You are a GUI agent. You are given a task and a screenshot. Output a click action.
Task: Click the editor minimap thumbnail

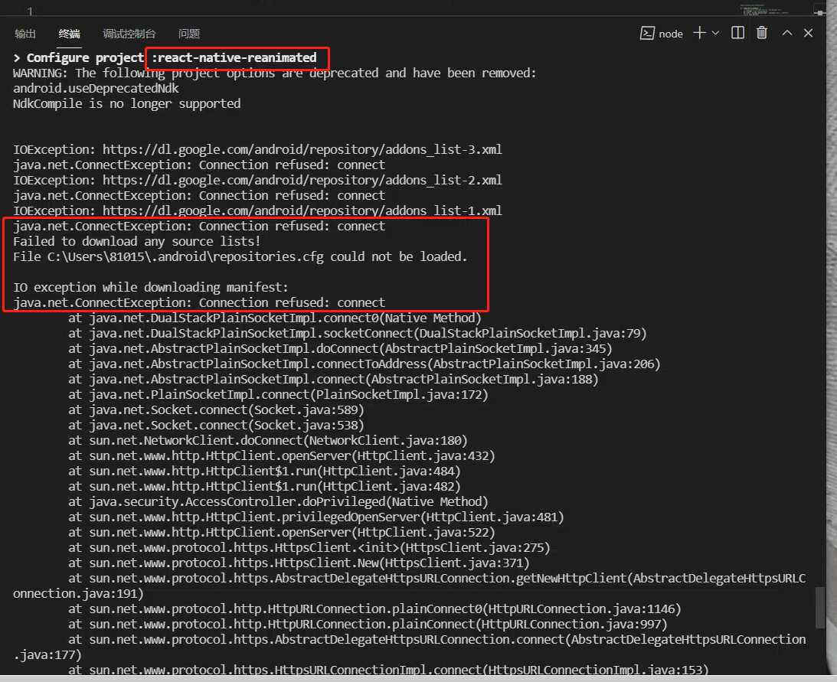coord(764,8)
